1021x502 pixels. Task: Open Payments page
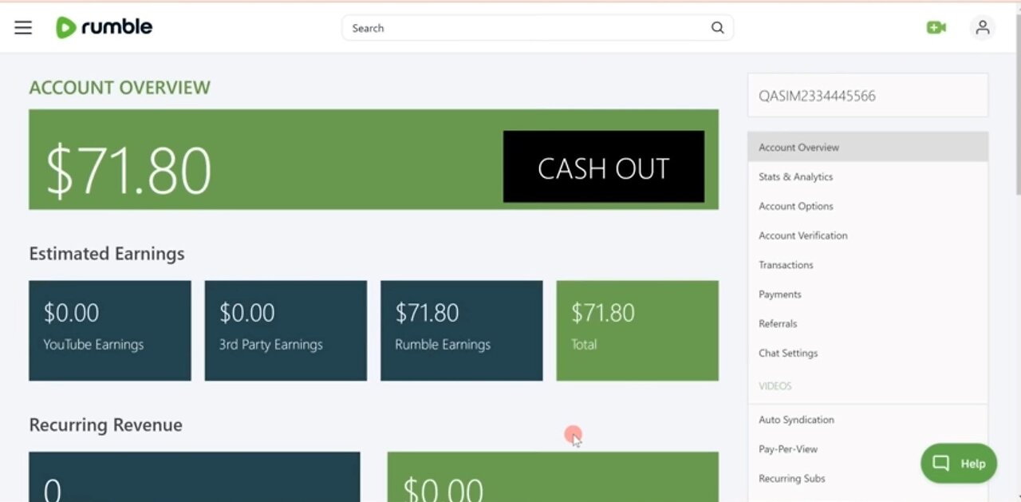[x=868, y=294]
